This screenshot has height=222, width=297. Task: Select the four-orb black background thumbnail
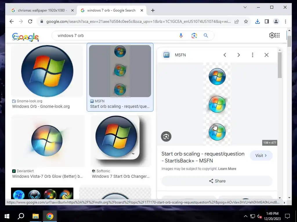coord(42,193)
